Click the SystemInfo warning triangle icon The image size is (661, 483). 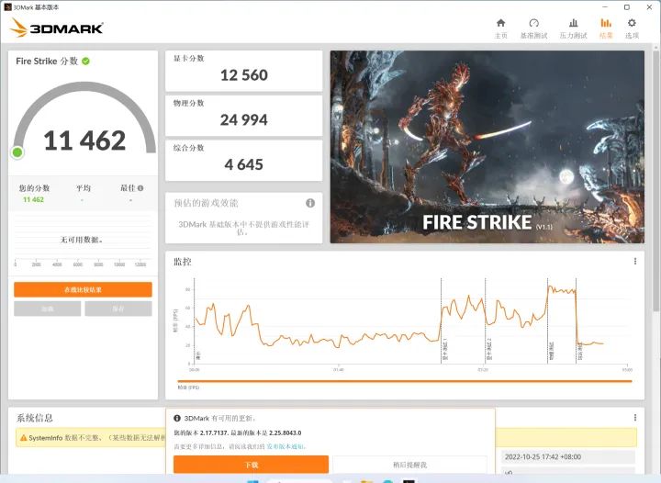24,438
